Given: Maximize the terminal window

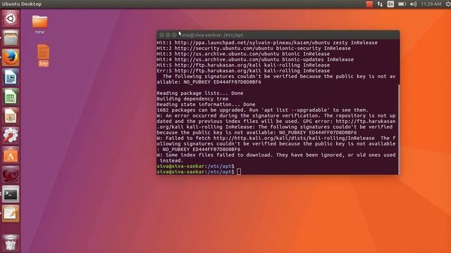Looking at the screenshot, I should [174, 35].
